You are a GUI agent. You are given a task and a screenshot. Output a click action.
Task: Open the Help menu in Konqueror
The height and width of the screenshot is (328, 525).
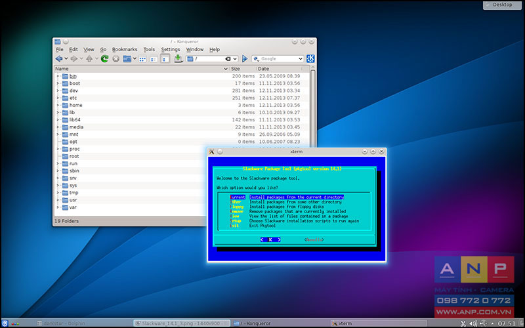click(215, 50)
